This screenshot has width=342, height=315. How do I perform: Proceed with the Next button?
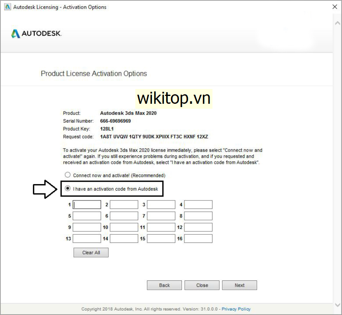(239, 285)
